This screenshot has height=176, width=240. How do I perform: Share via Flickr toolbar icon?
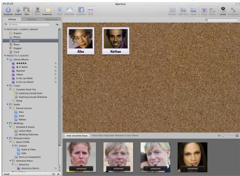click(x=91, y=10)
